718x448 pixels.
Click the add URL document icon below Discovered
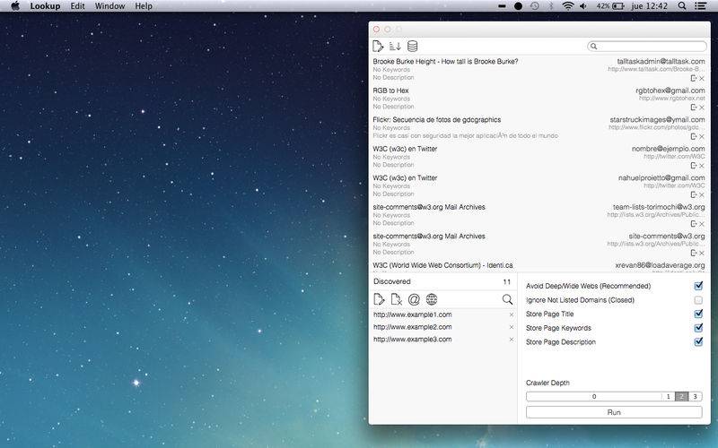pyautogui.click(x=379, y=299)
